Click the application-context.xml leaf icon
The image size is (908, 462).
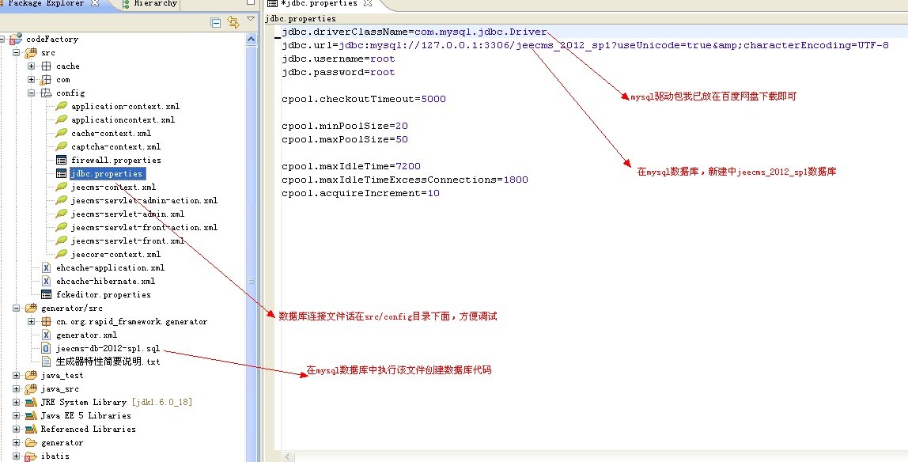click(61, 106)
